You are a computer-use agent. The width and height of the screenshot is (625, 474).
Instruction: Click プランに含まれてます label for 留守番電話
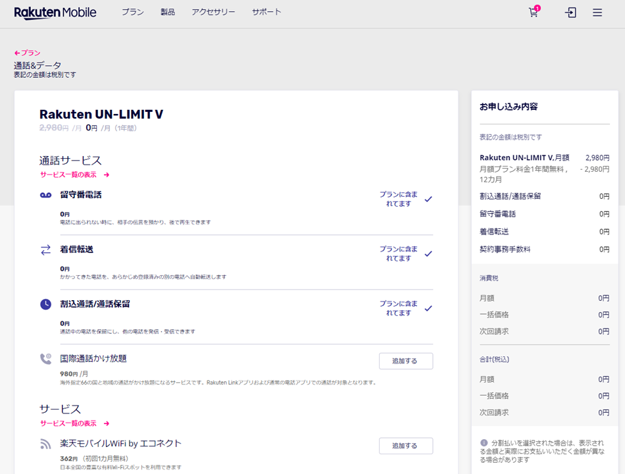coord(399,199)
